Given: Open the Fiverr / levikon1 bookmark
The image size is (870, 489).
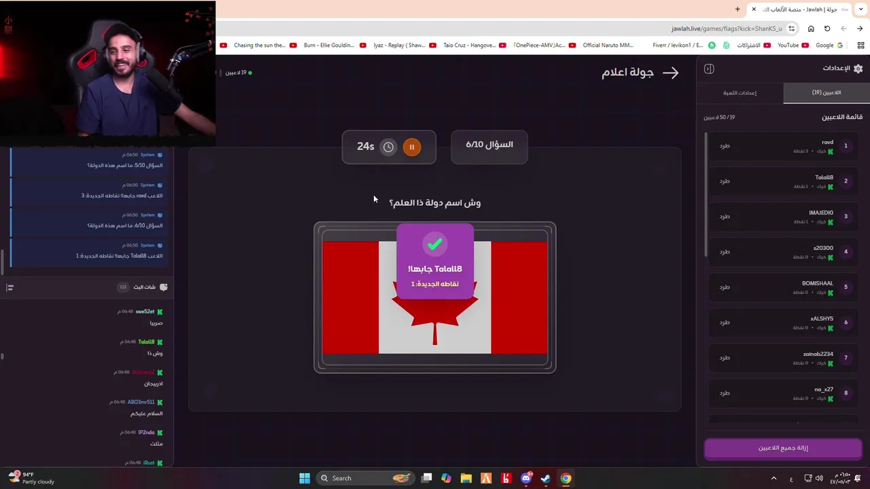Looking at the screenshot, I should (x=682, y=46).
